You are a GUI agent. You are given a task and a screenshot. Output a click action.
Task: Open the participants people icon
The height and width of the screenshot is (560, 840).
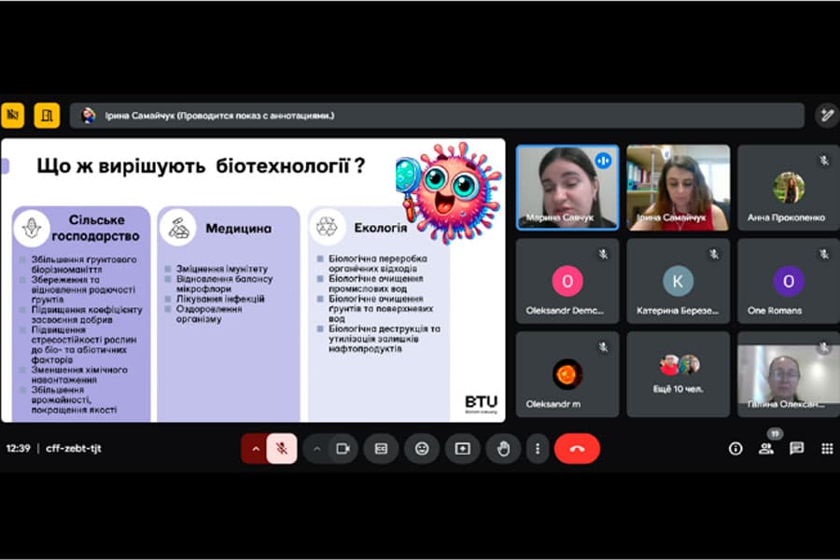point(766,449)
